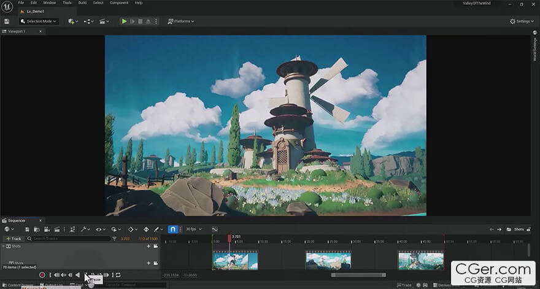Save the current level with the floppy icon

[7, 21]
